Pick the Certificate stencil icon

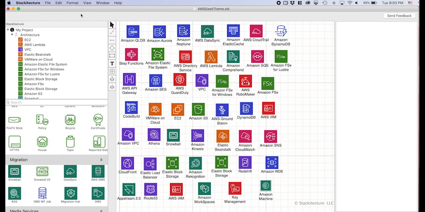click(x=97, y=120)
